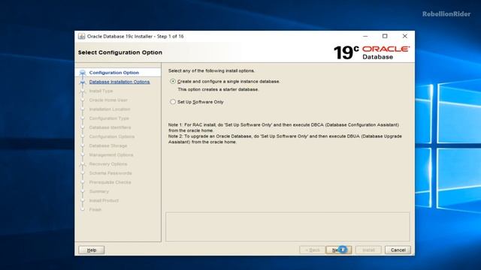The width and height of the screenshot is (481, 270).
Task: Click the empty message area at the bottom
Action: (x=288, y=226)
